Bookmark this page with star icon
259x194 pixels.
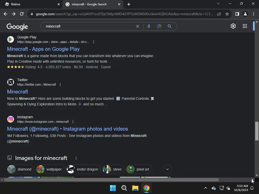pos(227,14)
